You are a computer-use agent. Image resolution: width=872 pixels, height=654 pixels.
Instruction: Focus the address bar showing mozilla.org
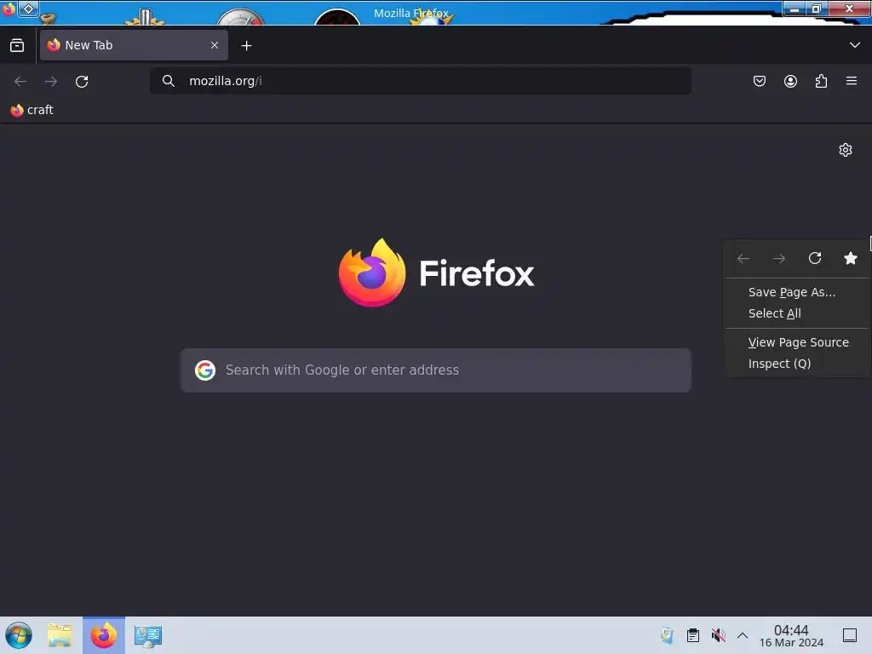(x=421, y=81)
